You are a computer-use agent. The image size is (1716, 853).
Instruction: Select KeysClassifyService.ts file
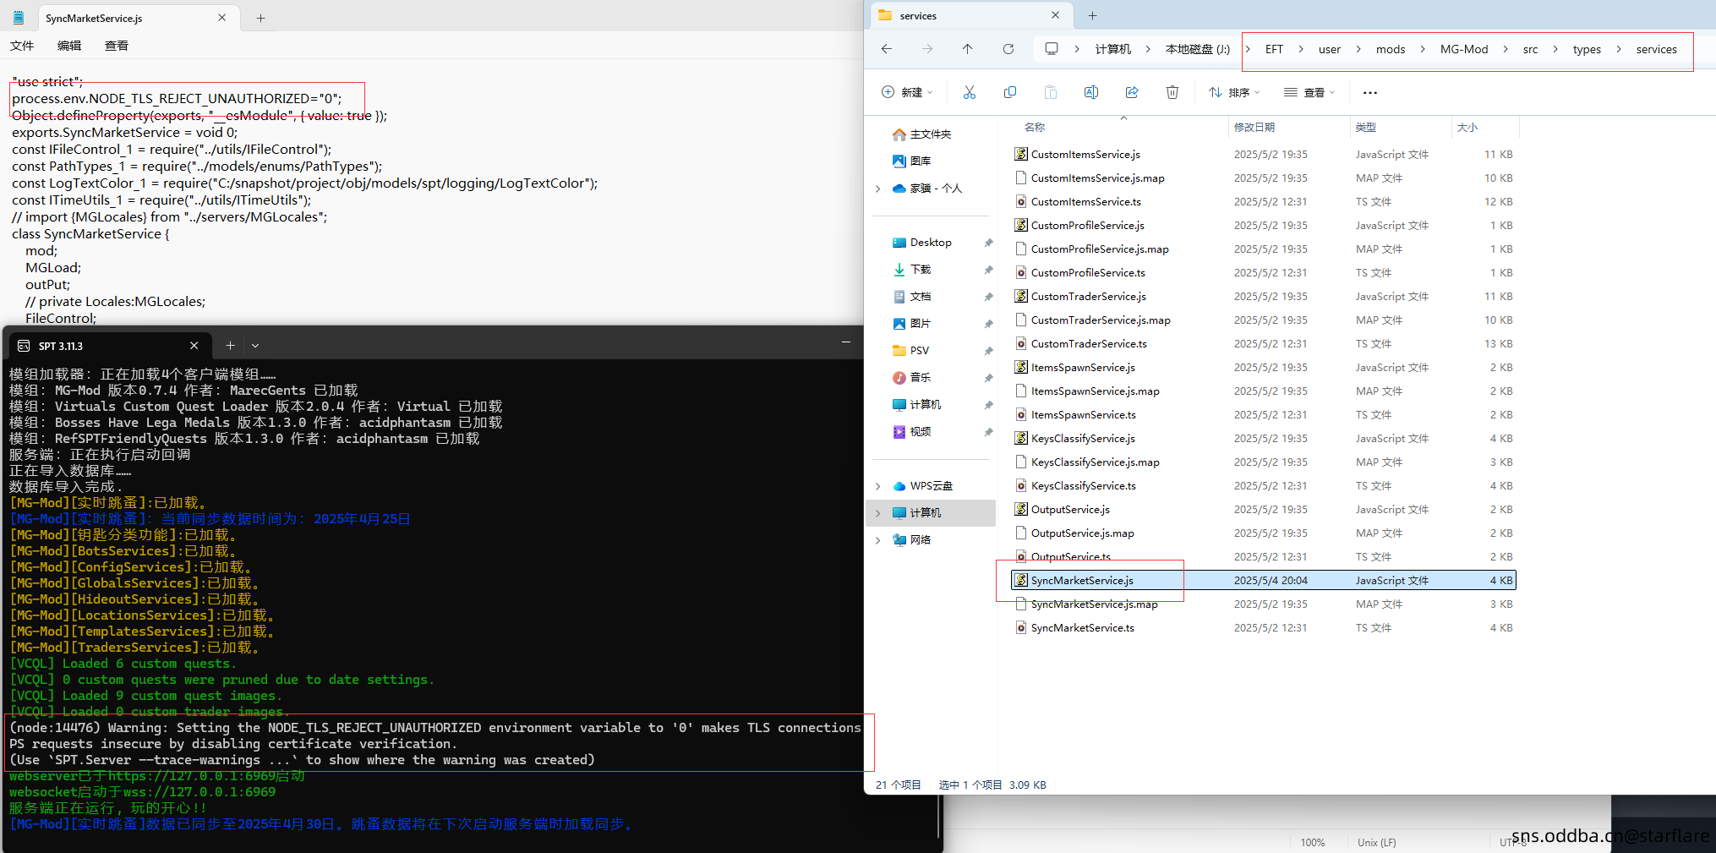click(1083, 486)
